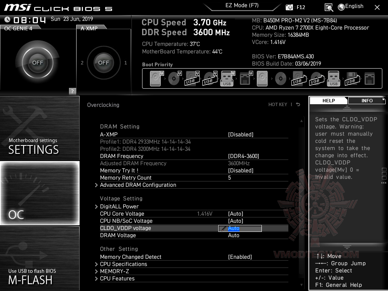Change the DRAM Frequency [DDR4-3600] value
The height and width of the screenshot is (291, 388).
244,156
